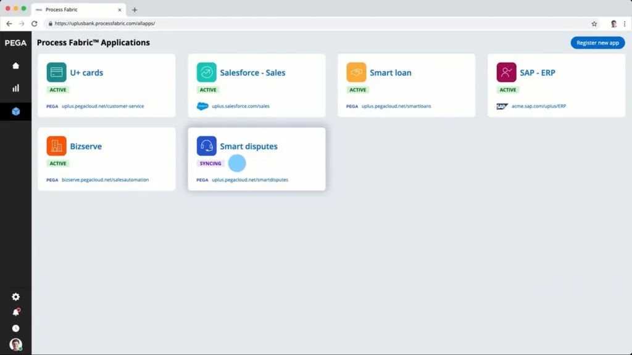Click the Bizserve building icon

pyautogui.click(x=56, y=146)
